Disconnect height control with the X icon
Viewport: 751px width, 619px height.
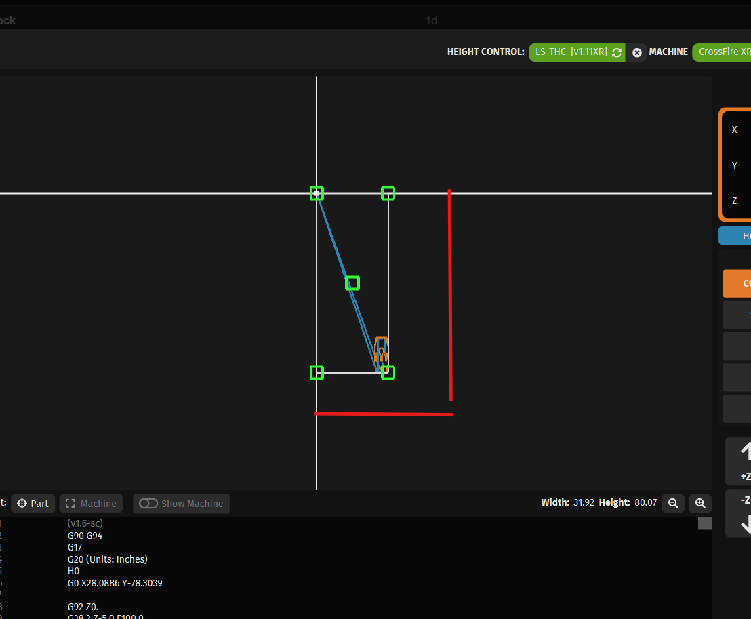point(637,52)
